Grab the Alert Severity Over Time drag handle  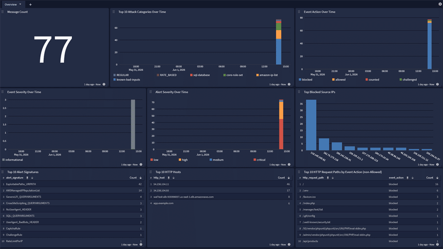[151, 92]
